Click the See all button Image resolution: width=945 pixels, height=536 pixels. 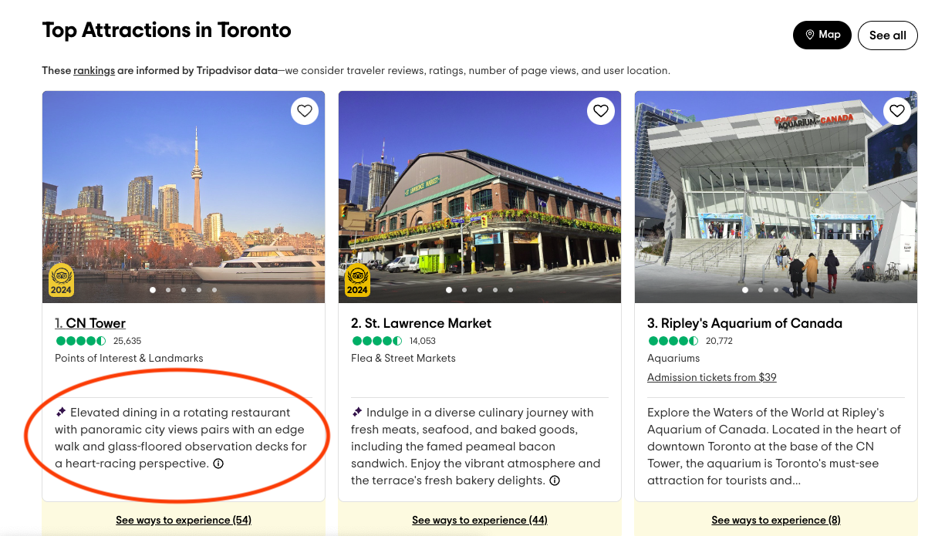[887, 35]
